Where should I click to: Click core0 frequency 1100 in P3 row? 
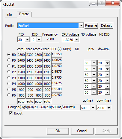[x=21, y=78]
